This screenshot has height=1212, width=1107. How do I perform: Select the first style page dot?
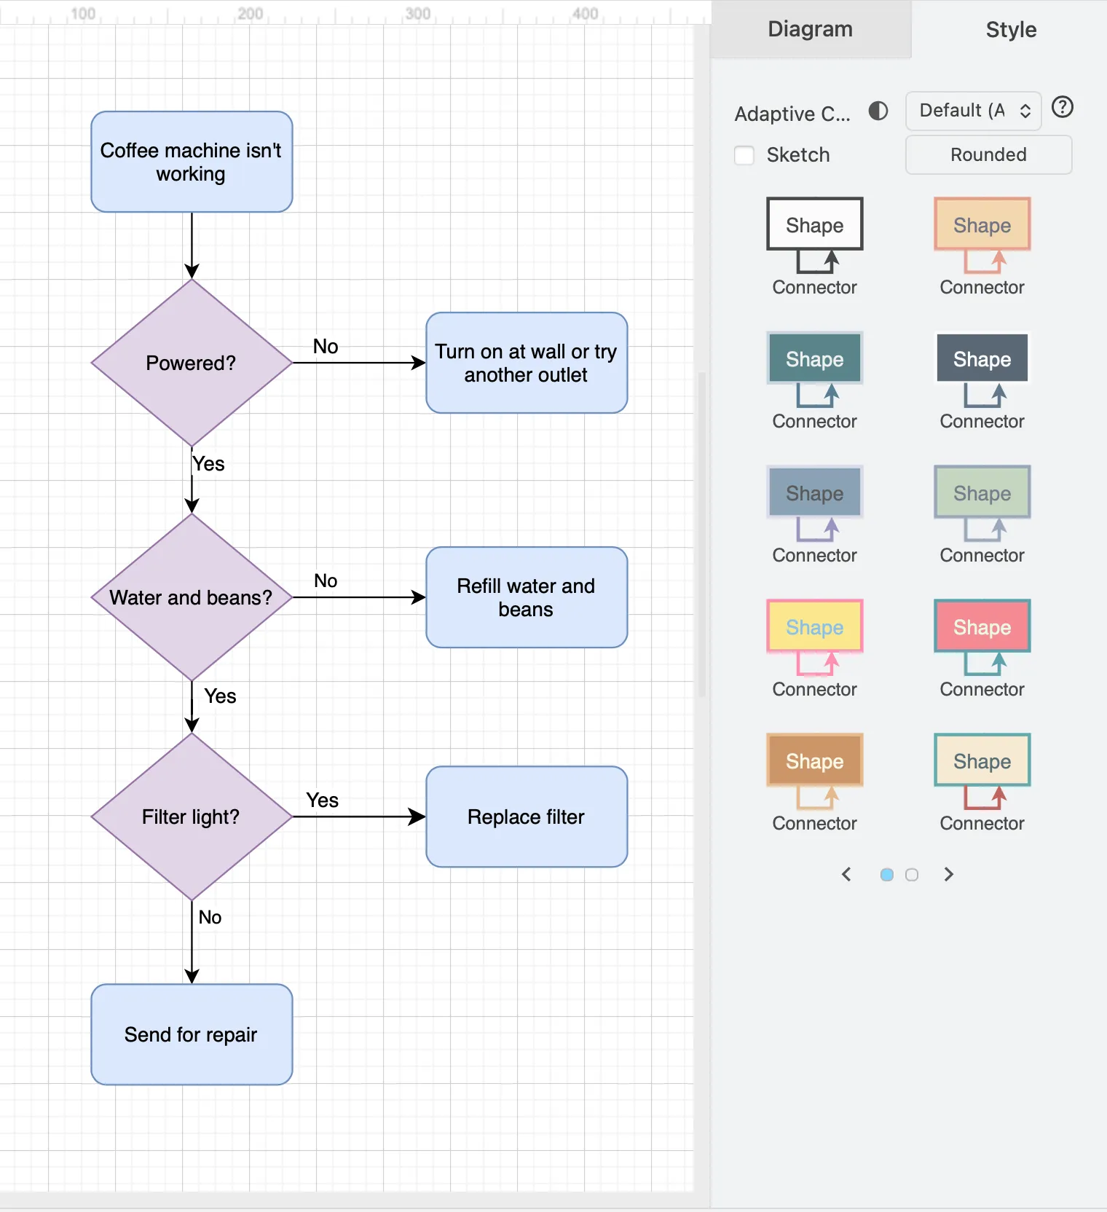(x=886, y=875)
